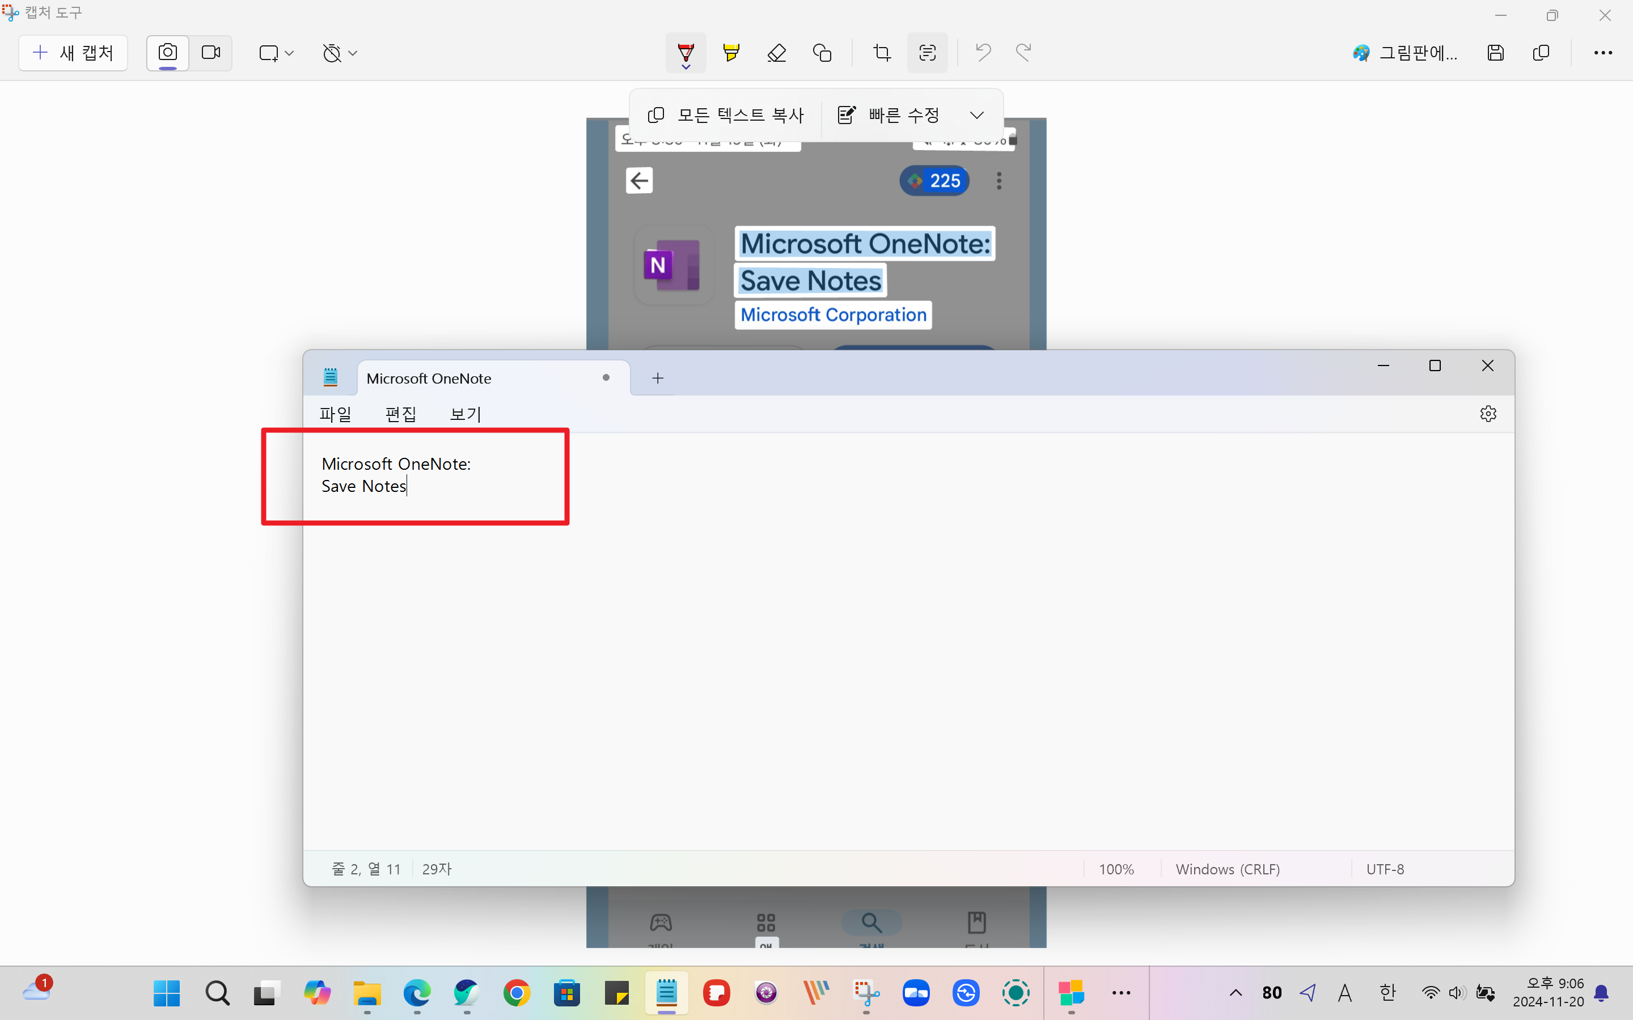1633x1020 pixels.
Task: Click the three-dot menu in captured image
Action: point(1000,181)
